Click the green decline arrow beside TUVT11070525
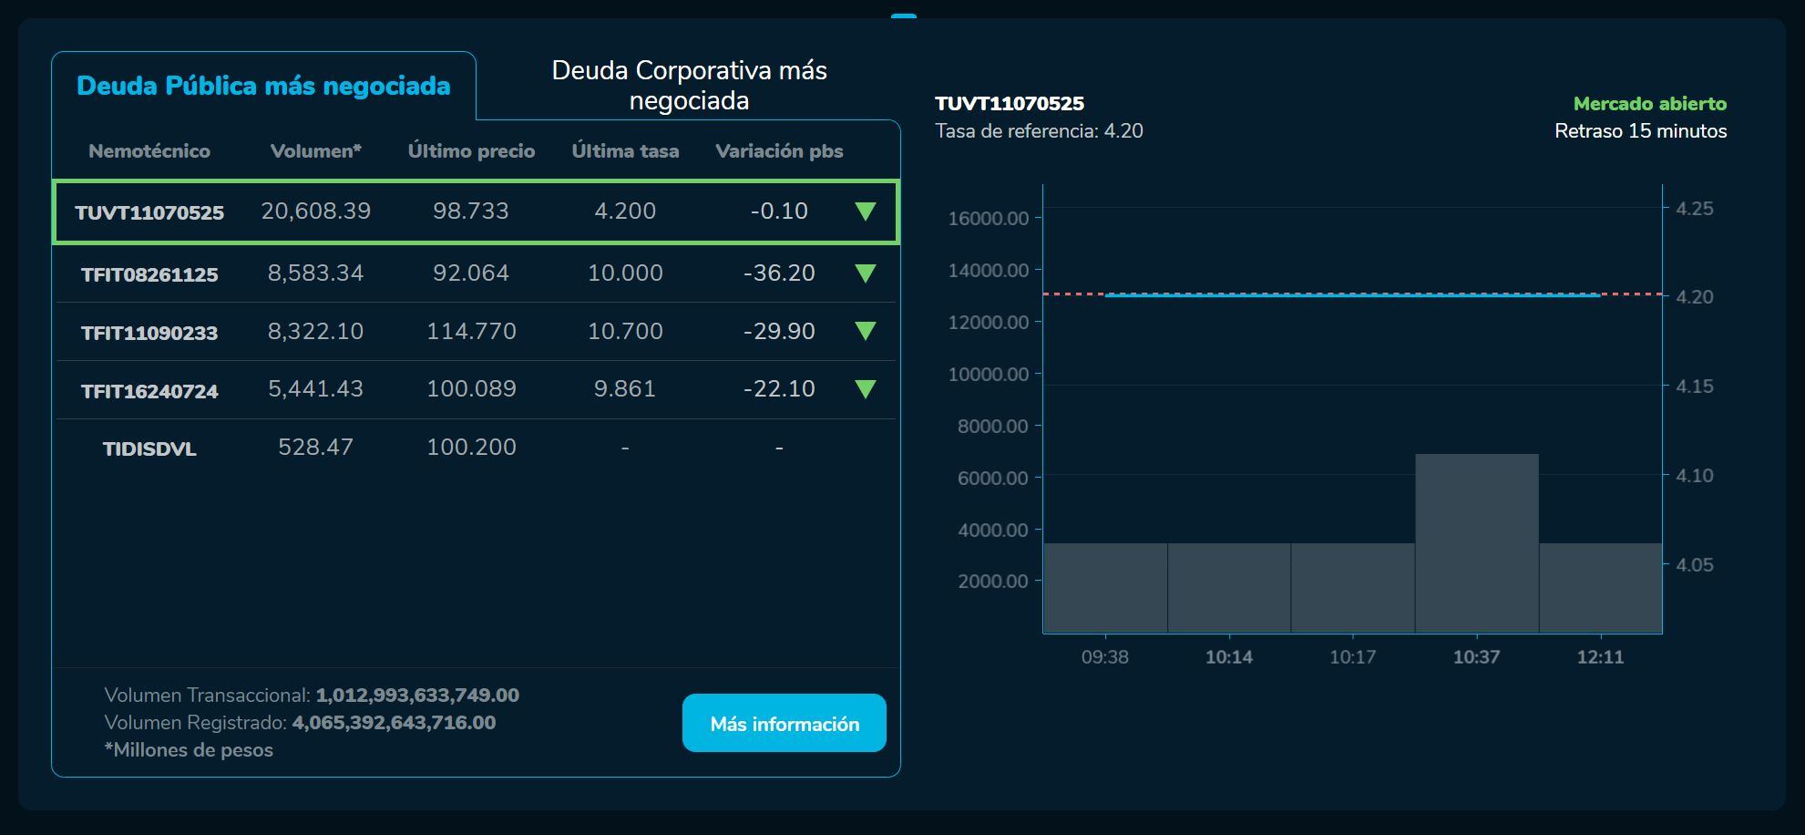 pyautogui.click(x=866, y=211)
